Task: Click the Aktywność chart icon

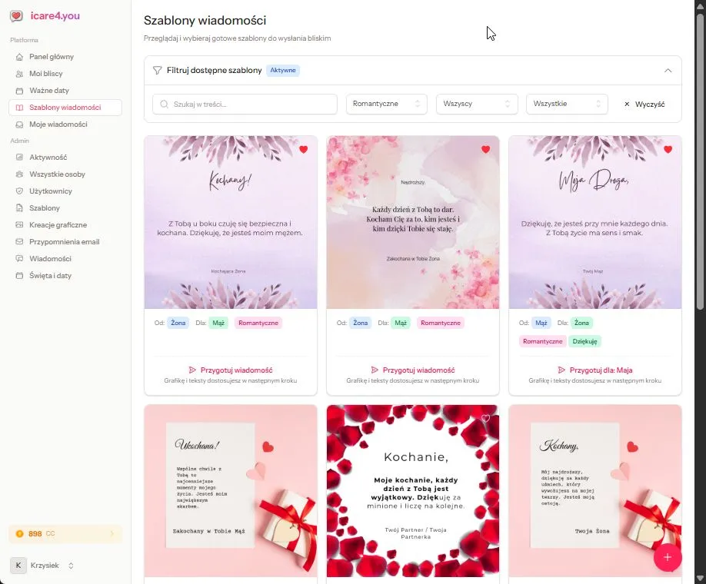Action: click(19, 158)
